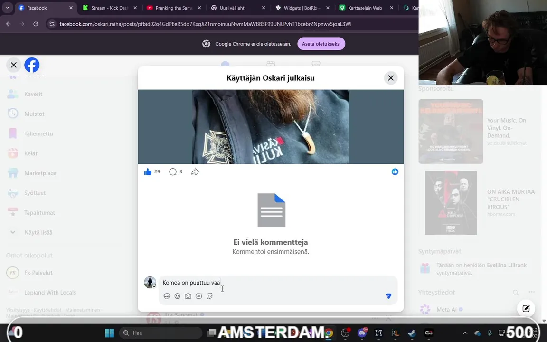547x342 pixels.
Task: Click the Facebook logo home icon
Action: [32, 65]
